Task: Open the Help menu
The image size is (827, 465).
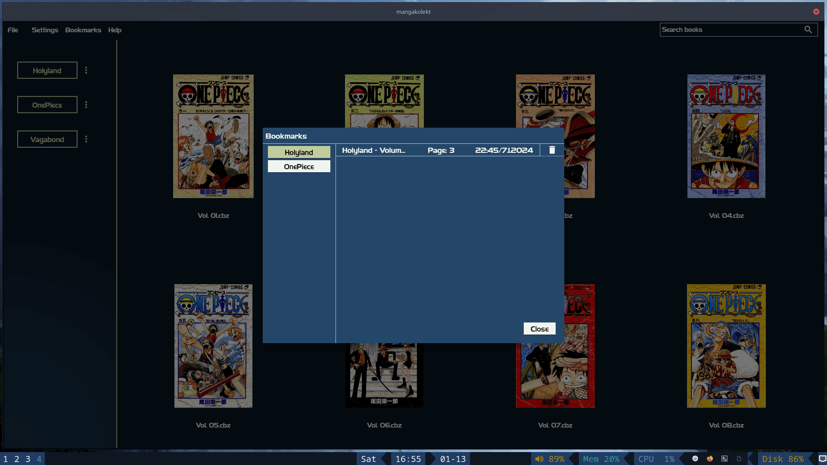Action: (x=115, y=30)
